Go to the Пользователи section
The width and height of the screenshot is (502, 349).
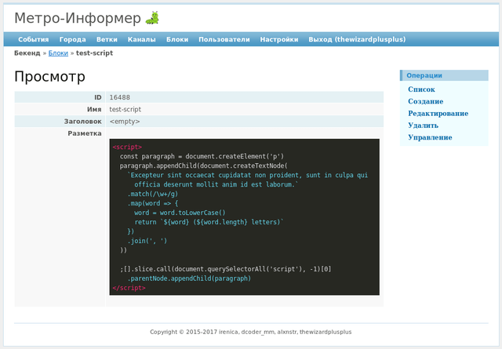click(224, 39)
